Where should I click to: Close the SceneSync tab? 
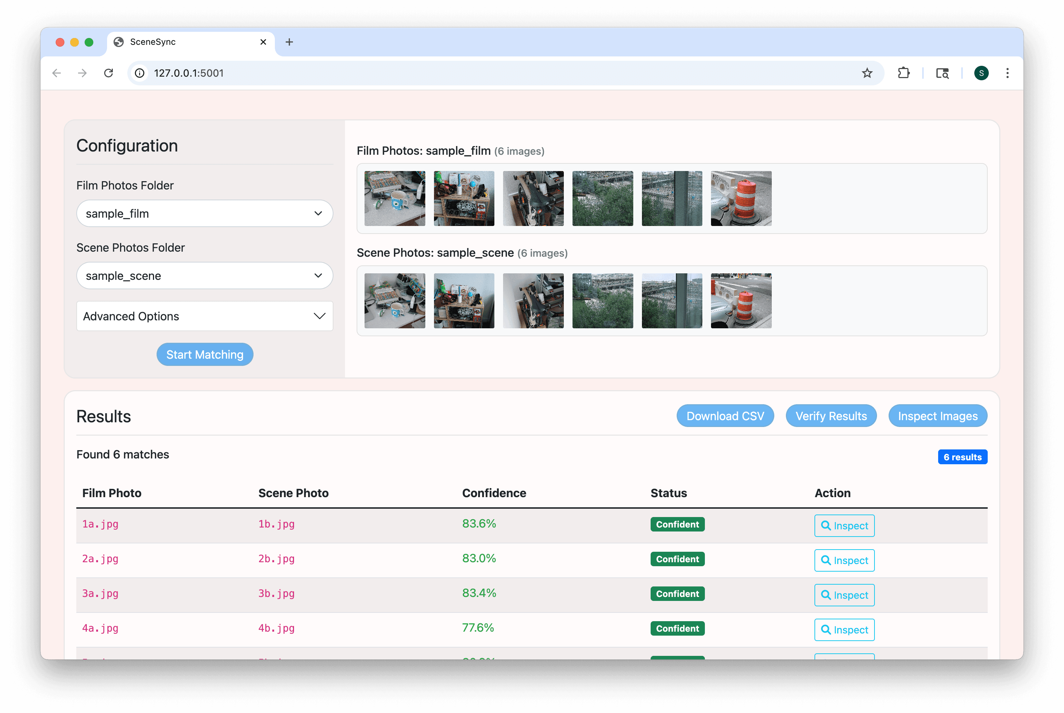pos(263,42)
